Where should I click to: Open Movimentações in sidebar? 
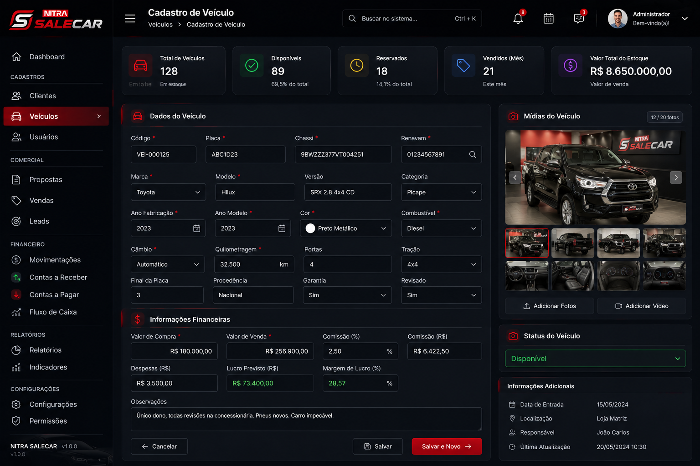56,260
